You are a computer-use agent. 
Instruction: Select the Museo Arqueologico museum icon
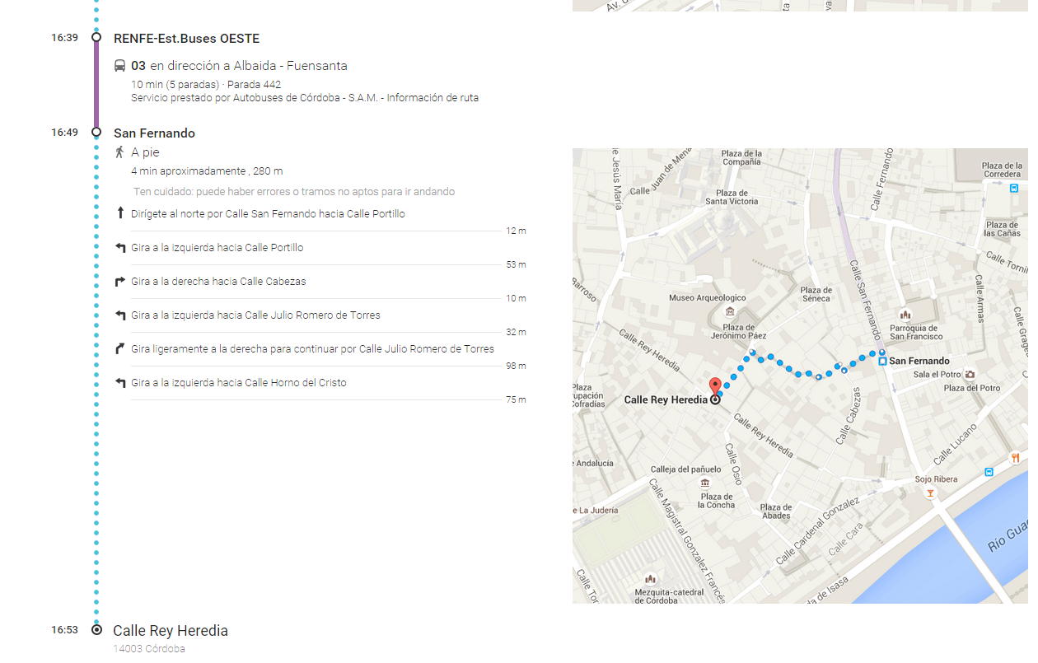click(729, 311)
